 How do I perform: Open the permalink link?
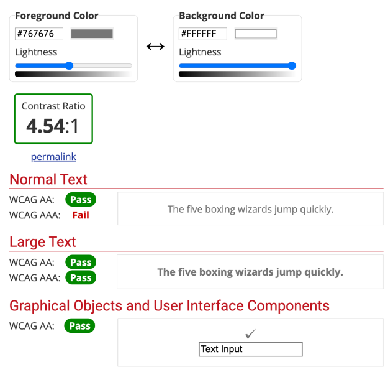[53, 157]
